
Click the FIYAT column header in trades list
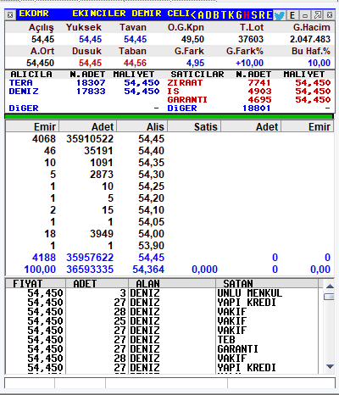[36, 283]
